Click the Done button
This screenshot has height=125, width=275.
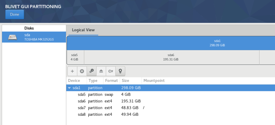tap(14, 14)
